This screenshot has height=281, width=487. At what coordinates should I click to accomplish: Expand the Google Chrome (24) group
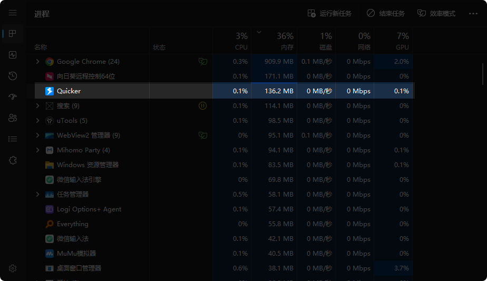37,62
